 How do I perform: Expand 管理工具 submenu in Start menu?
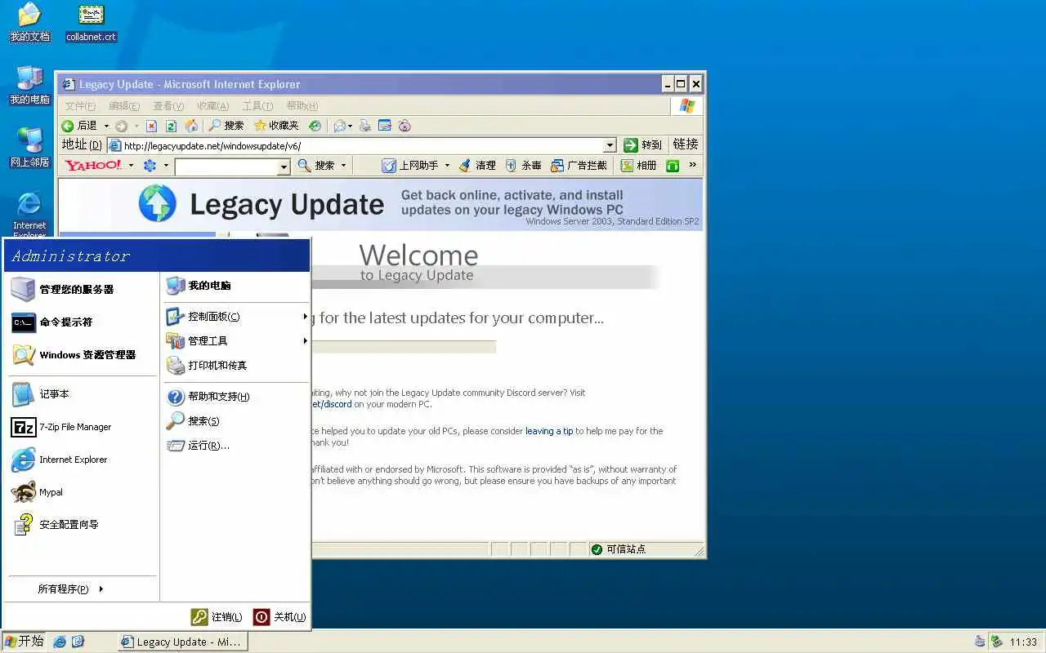click(x=236, y=341)
